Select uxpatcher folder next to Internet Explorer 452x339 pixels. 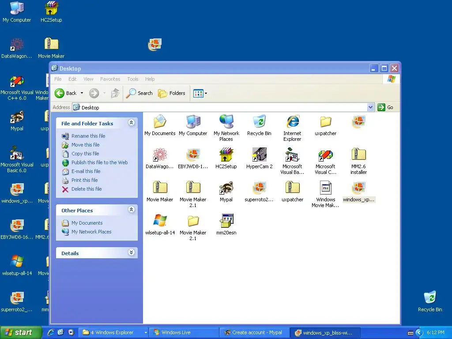(x=325, y=125)
